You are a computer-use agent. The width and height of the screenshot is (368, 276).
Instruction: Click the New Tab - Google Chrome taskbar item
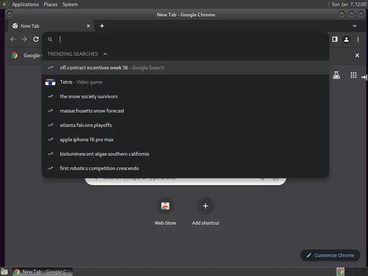[42, 272]
